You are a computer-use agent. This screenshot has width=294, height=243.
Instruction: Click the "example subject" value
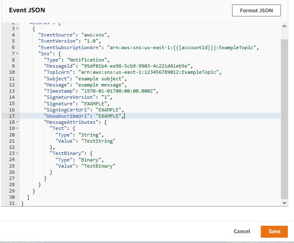click(x=100, y=79)
